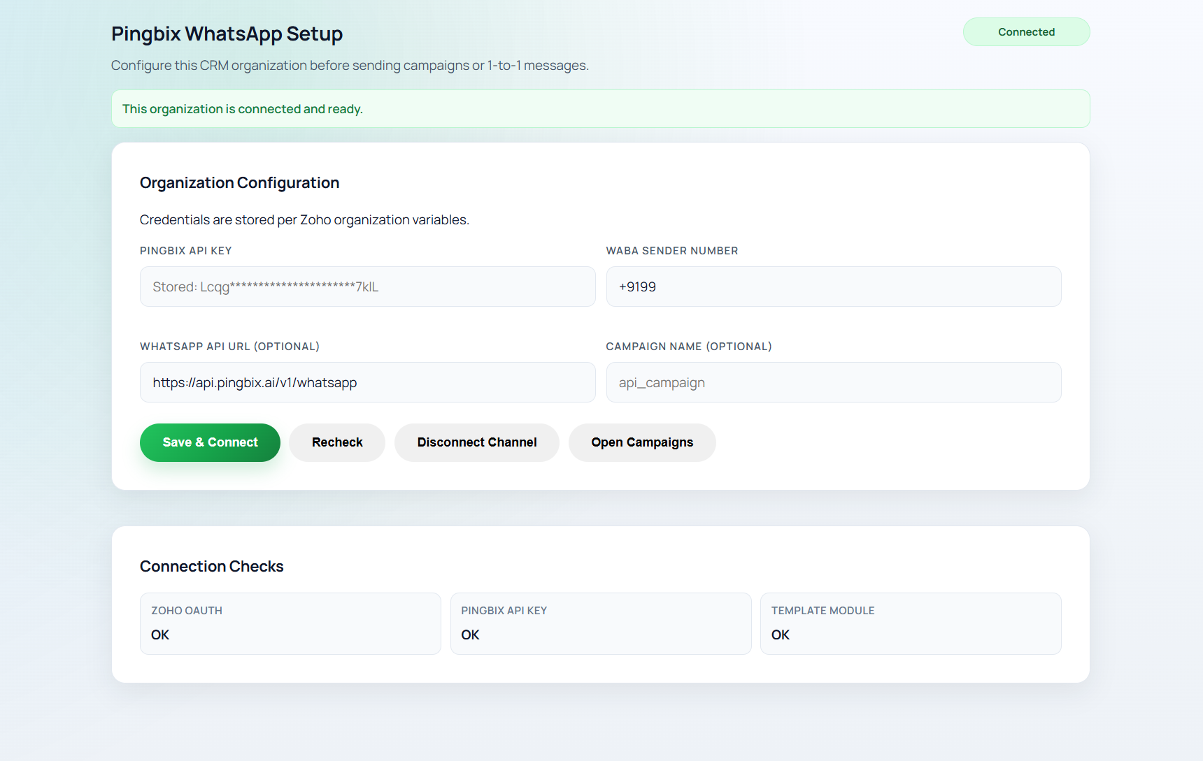This screenshot has width=1203, height=761.
Task: Click the Connected status badge
Action: click(x=1026, y=32)
